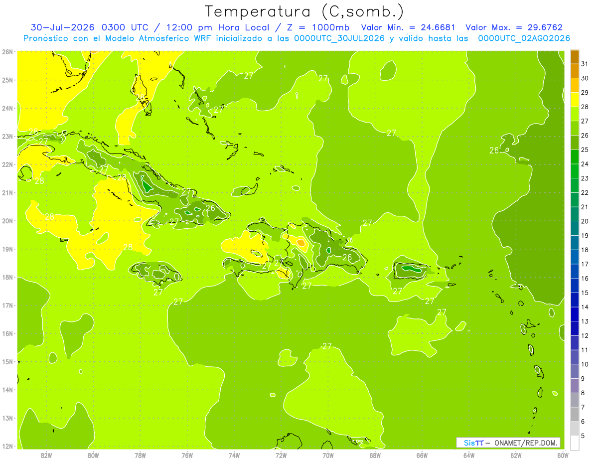This screenshot has height=462, width=598.
Task: Click the 60W longitude axis label
Action: pyautogui.click(x=563, y=455)
